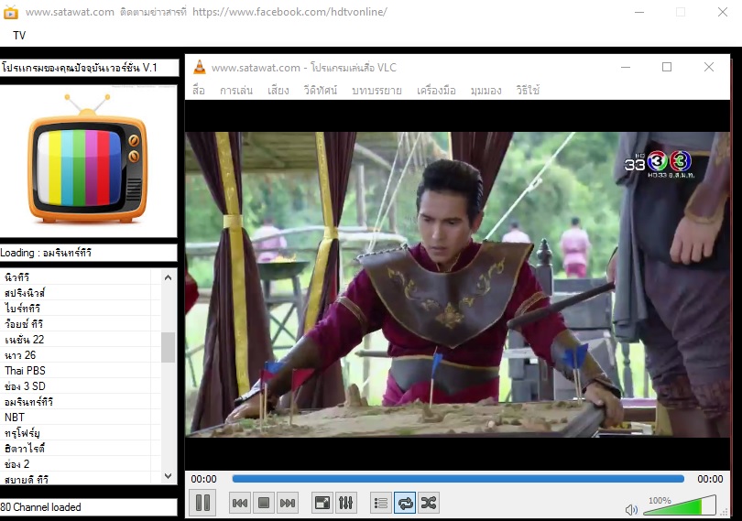Click the channel list scrollbar thumb
This screenshot has width=742, height=521.
[168, 347]
